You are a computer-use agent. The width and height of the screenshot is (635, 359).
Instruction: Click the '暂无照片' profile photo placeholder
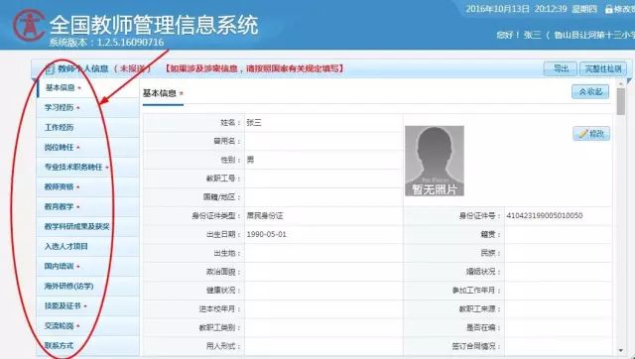(x=435, y=161)
